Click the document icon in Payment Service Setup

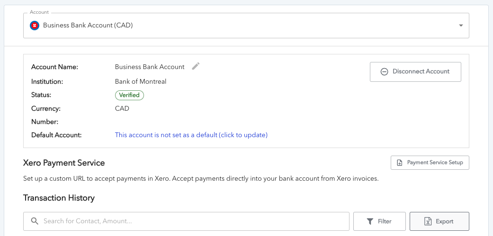400,163
